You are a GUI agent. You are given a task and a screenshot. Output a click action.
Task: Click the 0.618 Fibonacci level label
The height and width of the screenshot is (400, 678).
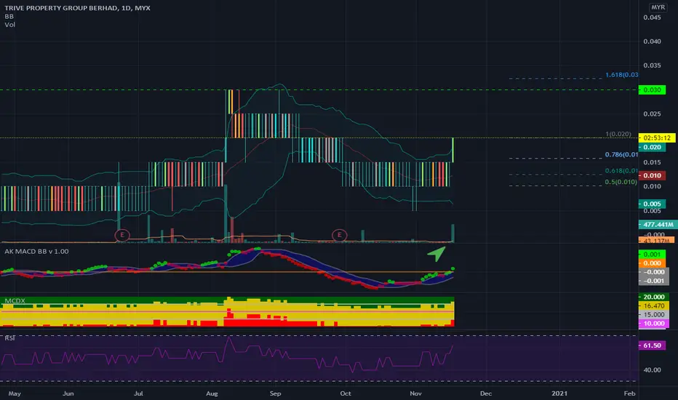coord(621,171)
